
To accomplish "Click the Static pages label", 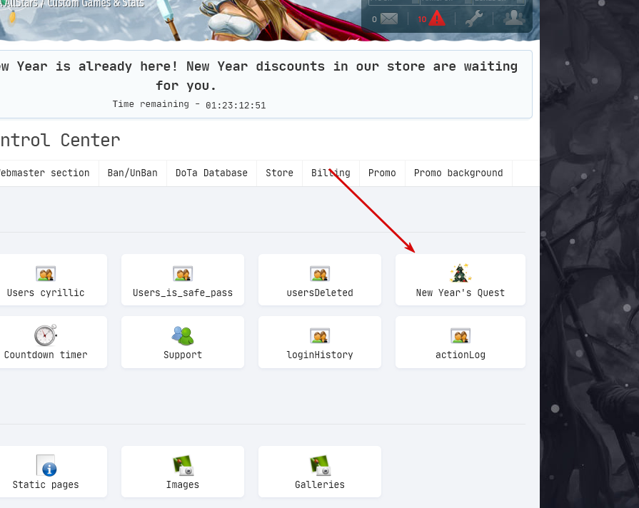I will [46, 484].
